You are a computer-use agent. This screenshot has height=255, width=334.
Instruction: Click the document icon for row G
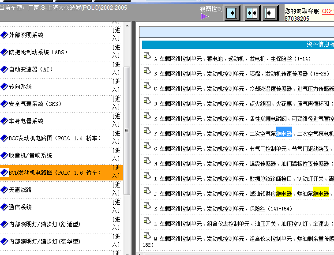(x=147, y=147)
